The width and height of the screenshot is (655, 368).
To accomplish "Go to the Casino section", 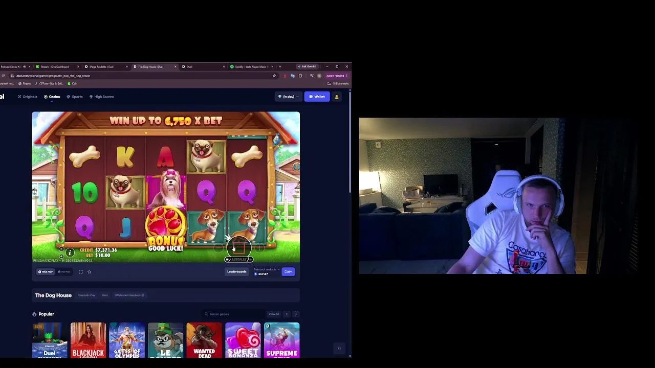I will (52, 97).
